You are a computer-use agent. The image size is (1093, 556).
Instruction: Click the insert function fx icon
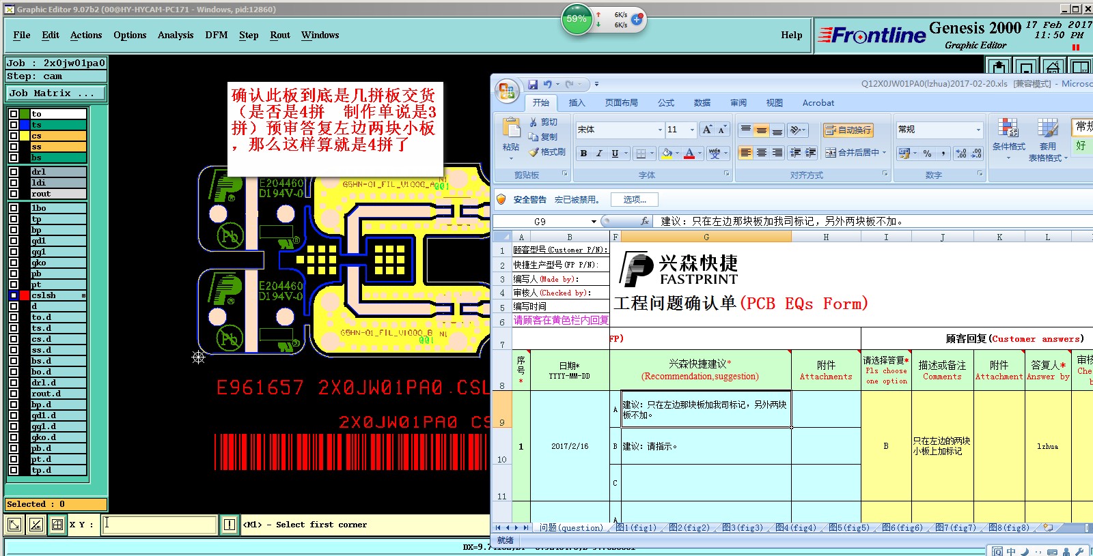645,221
